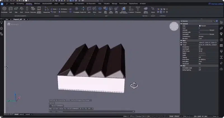Open the 3D Mirror dropdown arrow

(68, 12)
